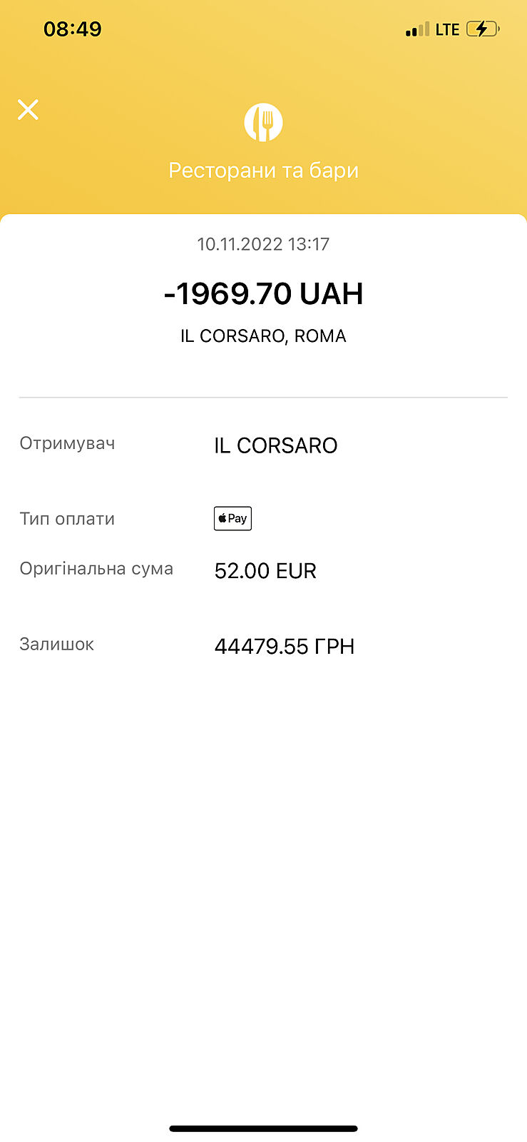This screenshot has width=527, height=1142.
Task: Select the balance value 44479.55 ГРН
Action: (285, 647)
